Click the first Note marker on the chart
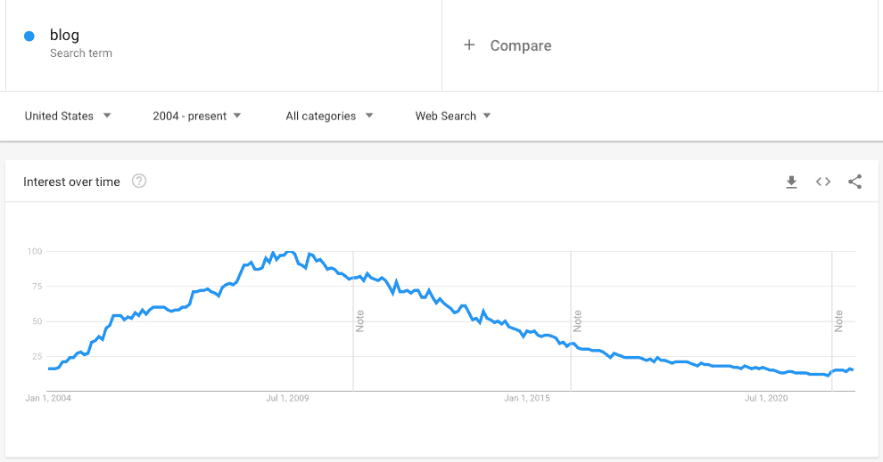 [x=360, y=320]
